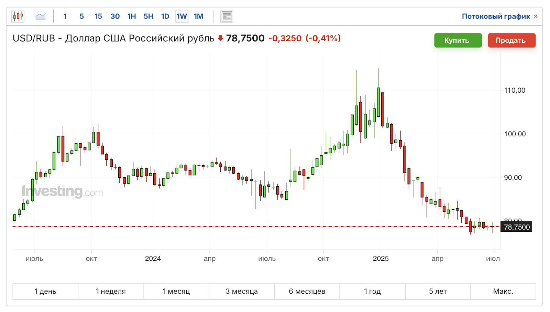This screenshot has height=312, width=550.
Task: Set interval to 5 minutes
Action: click(x=81, y=16)
